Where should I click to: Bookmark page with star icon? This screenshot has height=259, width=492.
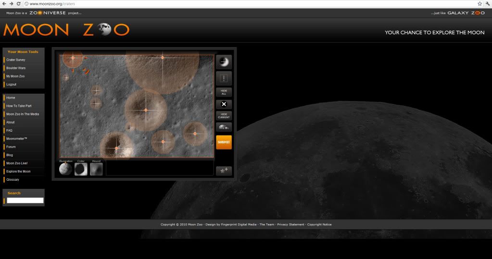point(479,4)
